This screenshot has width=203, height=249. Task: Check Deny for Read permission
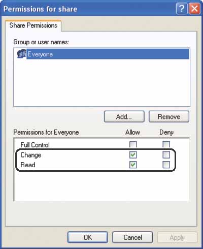click(x=166, y=165)
